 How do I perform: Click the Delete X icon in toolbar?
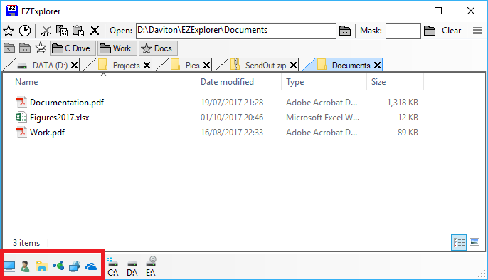pos(95,31)
